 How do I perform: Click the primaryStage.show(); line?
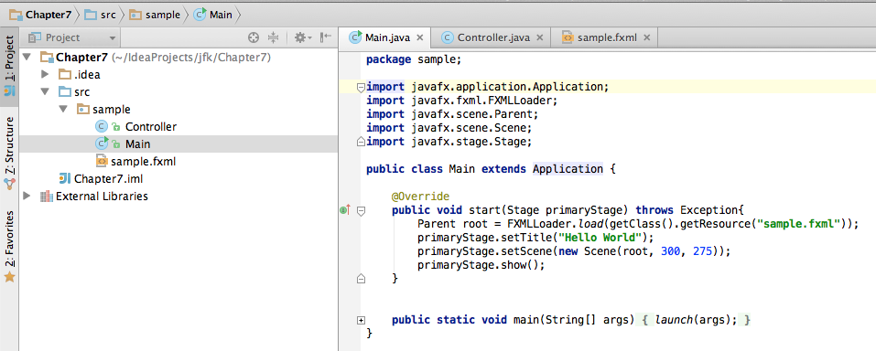pyautogui.click(x=481, y=265)
